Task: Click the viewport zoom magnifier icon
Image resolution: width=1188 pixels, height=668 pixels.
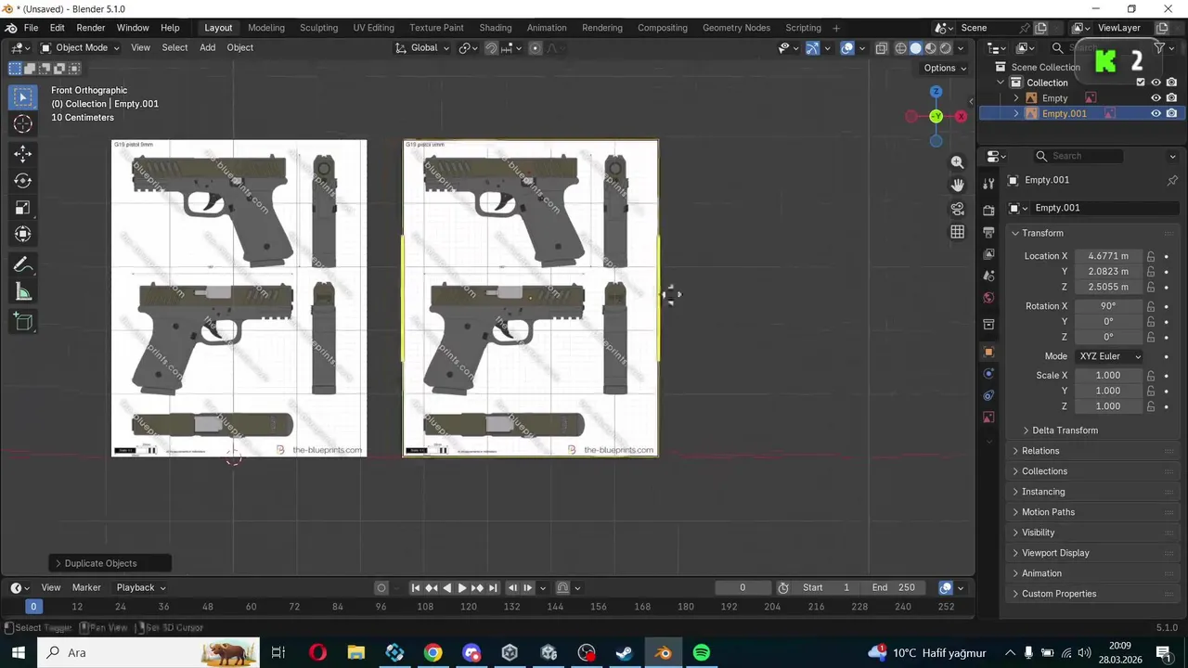Action: pos(957,162)
